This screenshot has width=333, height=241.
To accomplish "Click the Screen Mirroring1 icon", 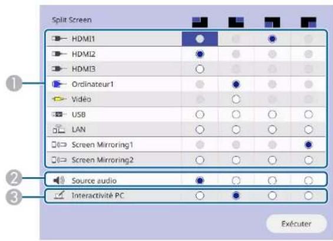I will coord(59,145).
